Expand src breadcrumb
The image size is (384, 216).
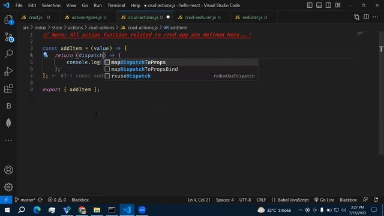(26, 28)
